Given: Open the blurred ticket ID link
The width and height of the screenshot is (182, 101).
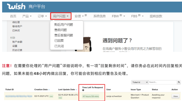Looking at the screenshot, I should (x=19, y=96).
